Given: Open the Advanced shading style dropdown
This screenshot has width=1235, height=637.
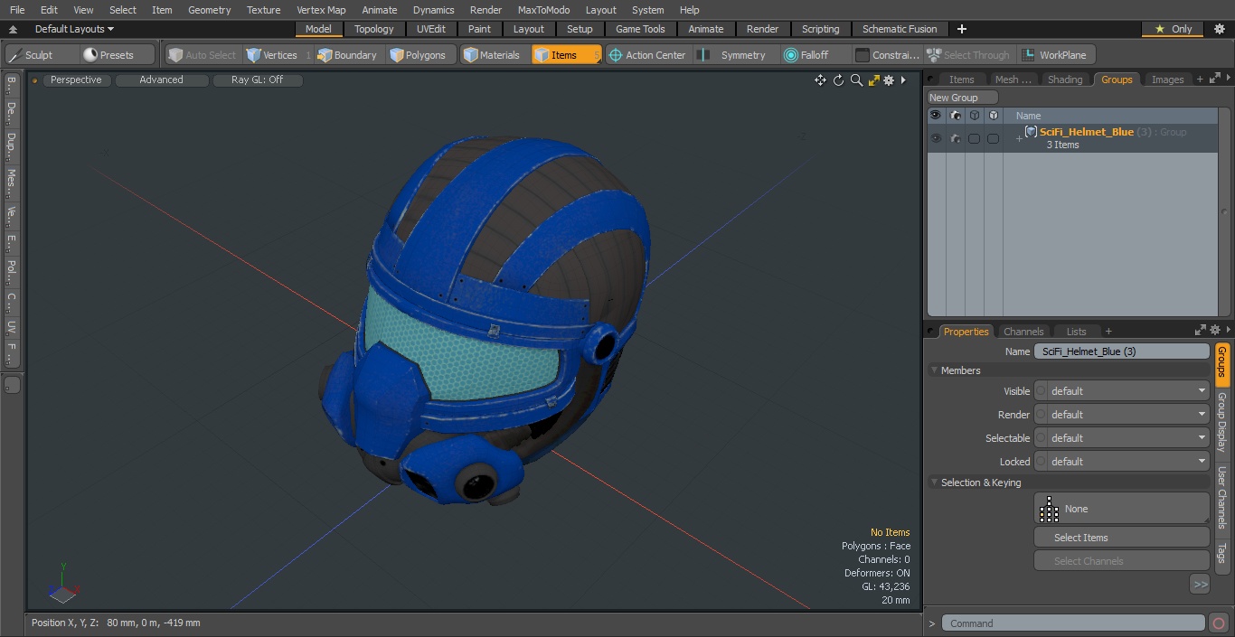Looking at the screenshot, I should (x=162, y=80).
